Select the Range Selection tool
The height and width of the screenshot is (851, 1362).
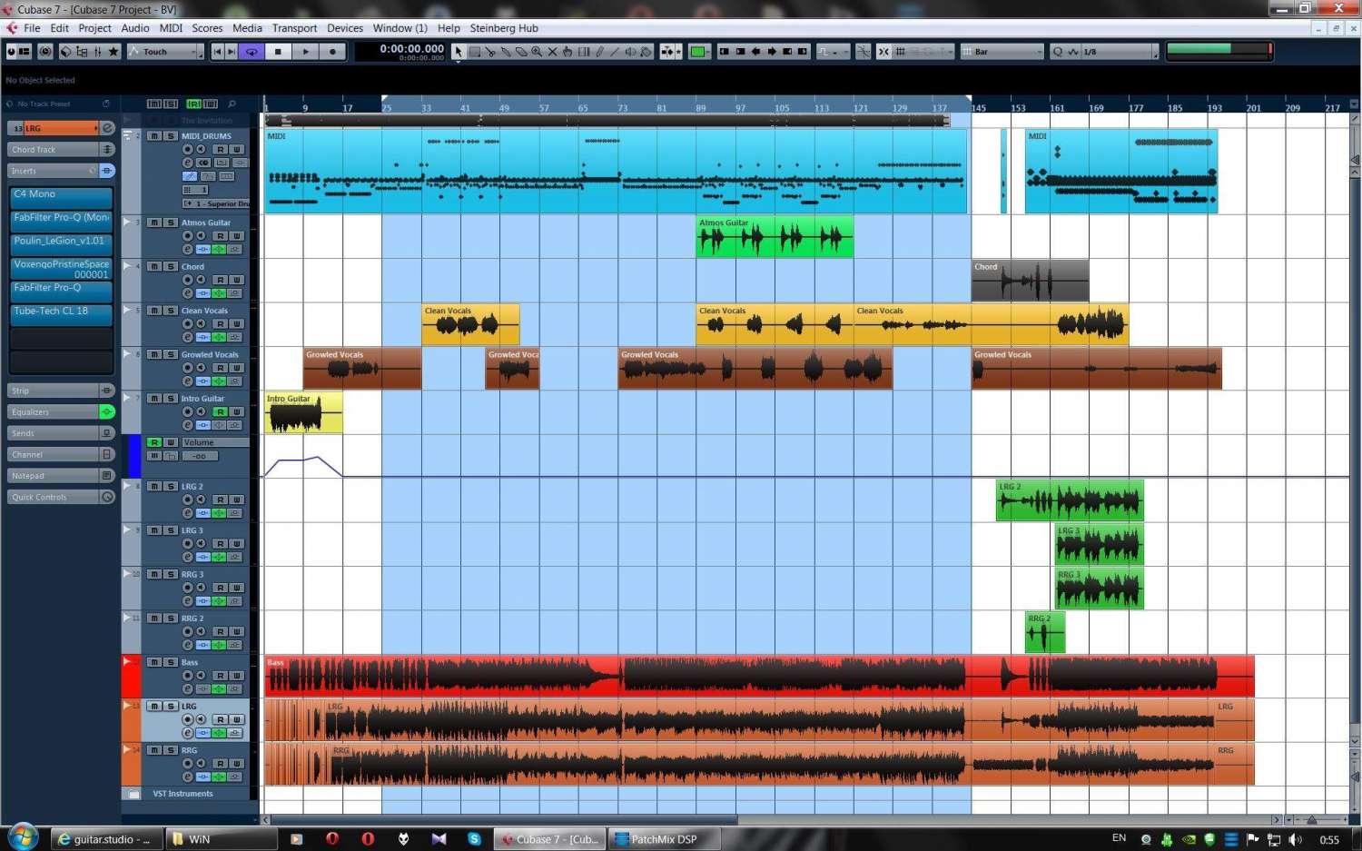coord(474,52)
